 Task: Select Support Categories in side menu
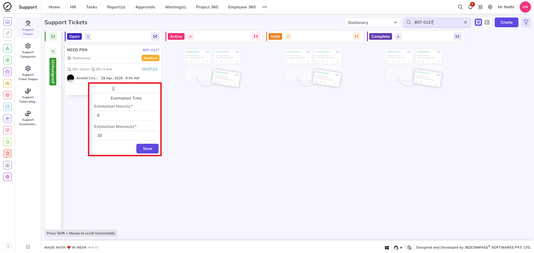(28, 51)
